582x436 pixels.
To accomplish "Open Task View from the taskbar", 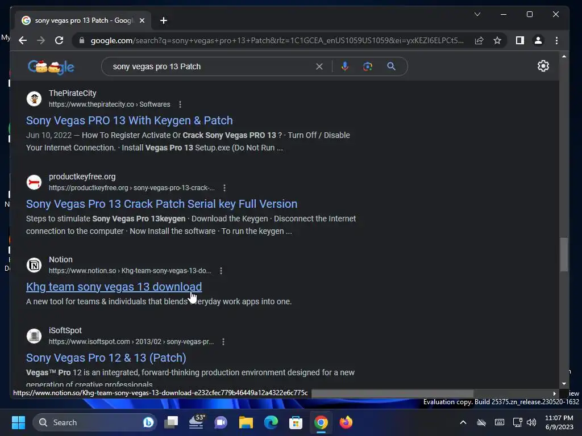I will [x=171, y=422].
